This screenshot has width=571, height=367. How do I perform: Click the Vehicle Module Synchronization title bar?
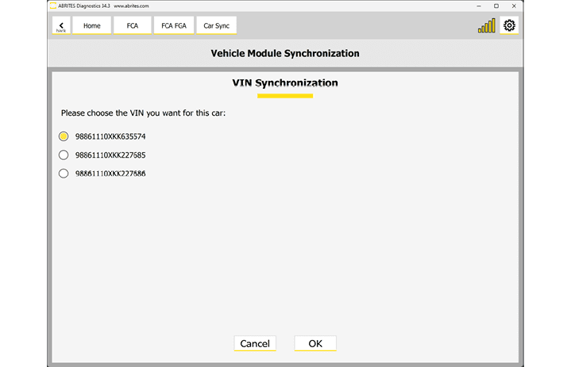click(284, 54)
